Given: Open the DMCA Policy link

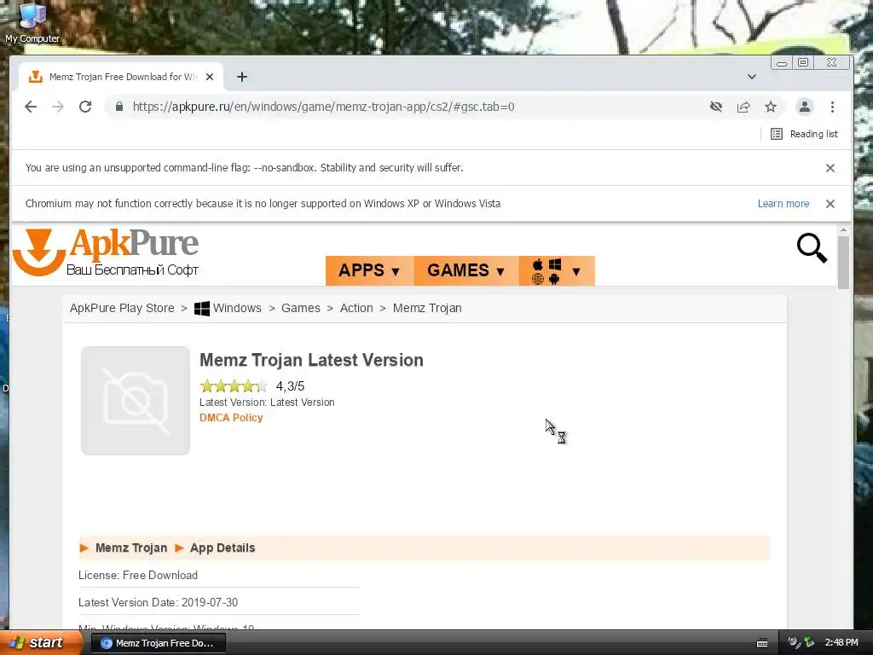Looking at the screenshot, I should [231, 418].
